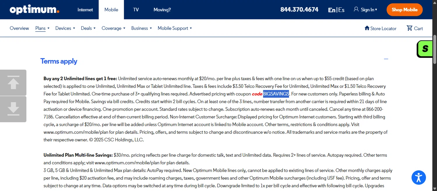Click the '© 2025 CSC Holdings, LLC.' text
Screen dimensions: 437x191
coord(116,140)
